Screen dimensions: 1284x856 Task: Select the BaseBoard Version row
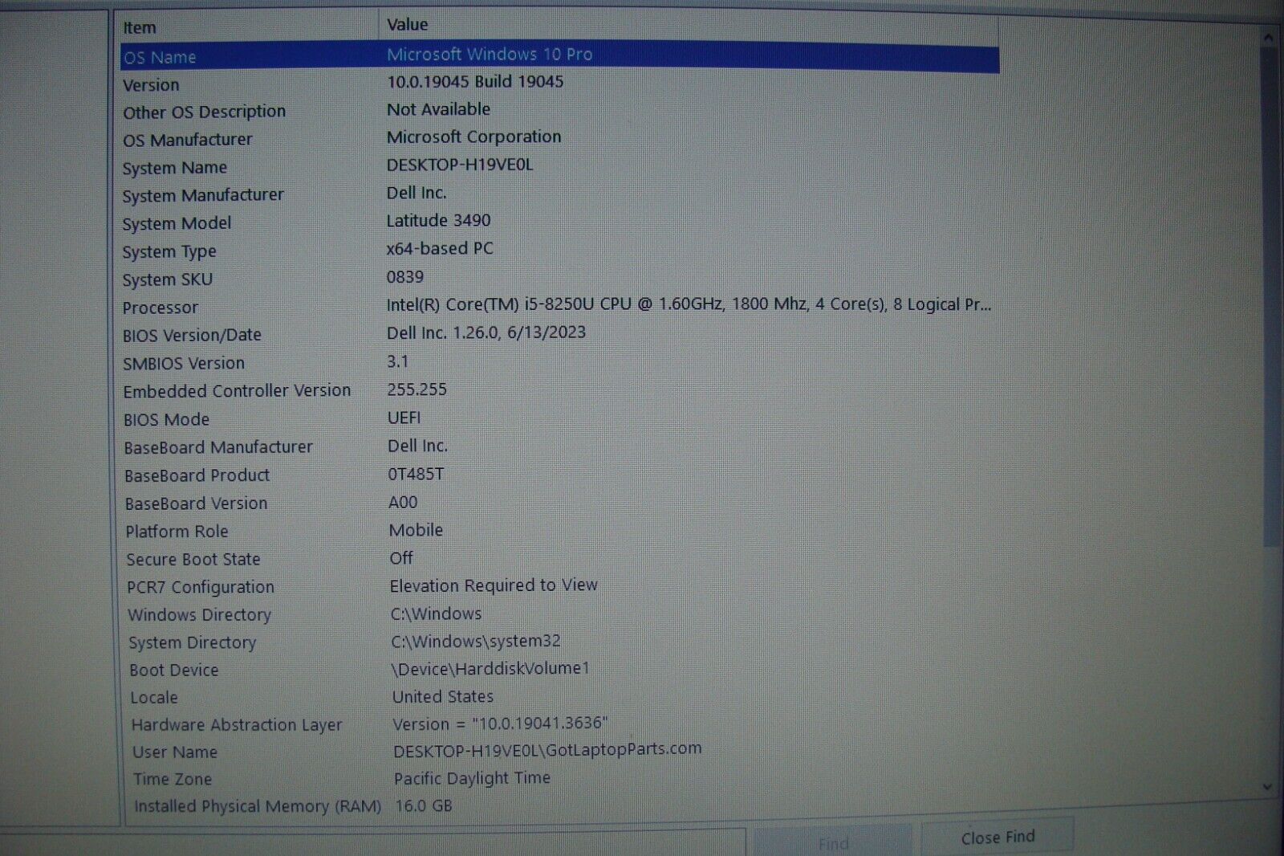560,503
